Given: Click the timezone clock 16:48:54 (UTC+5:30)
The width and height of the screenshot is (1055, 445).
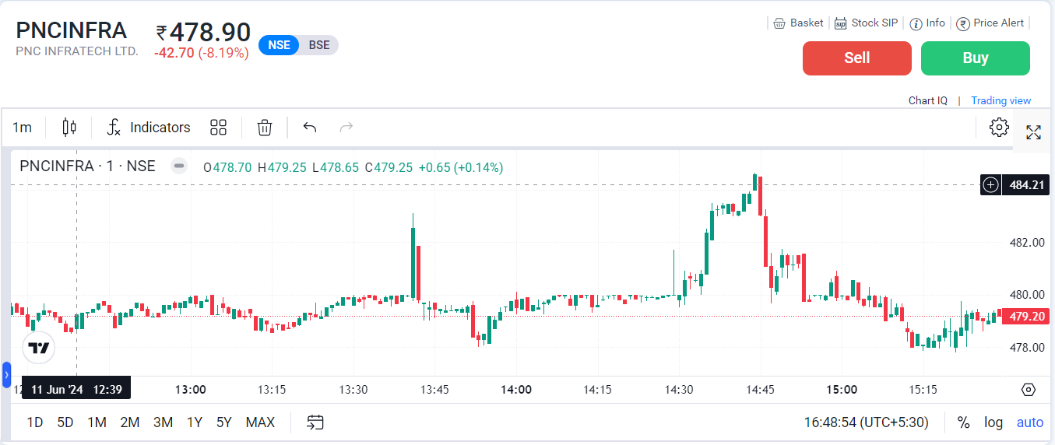Looking at the screenshot, I should (867, 422).
